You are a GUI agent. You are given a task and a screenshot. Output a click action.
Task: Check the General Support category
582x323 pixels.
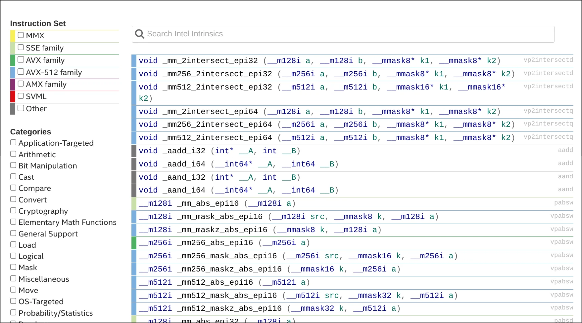(x=13, y=233)
